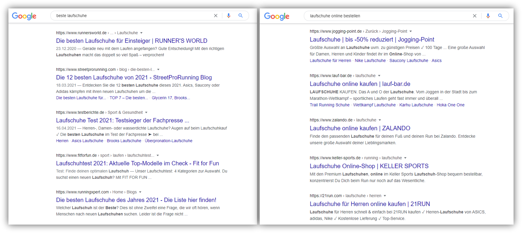
Task: Click the https://www.testberichte.de URL text
Action: [80, 112]
